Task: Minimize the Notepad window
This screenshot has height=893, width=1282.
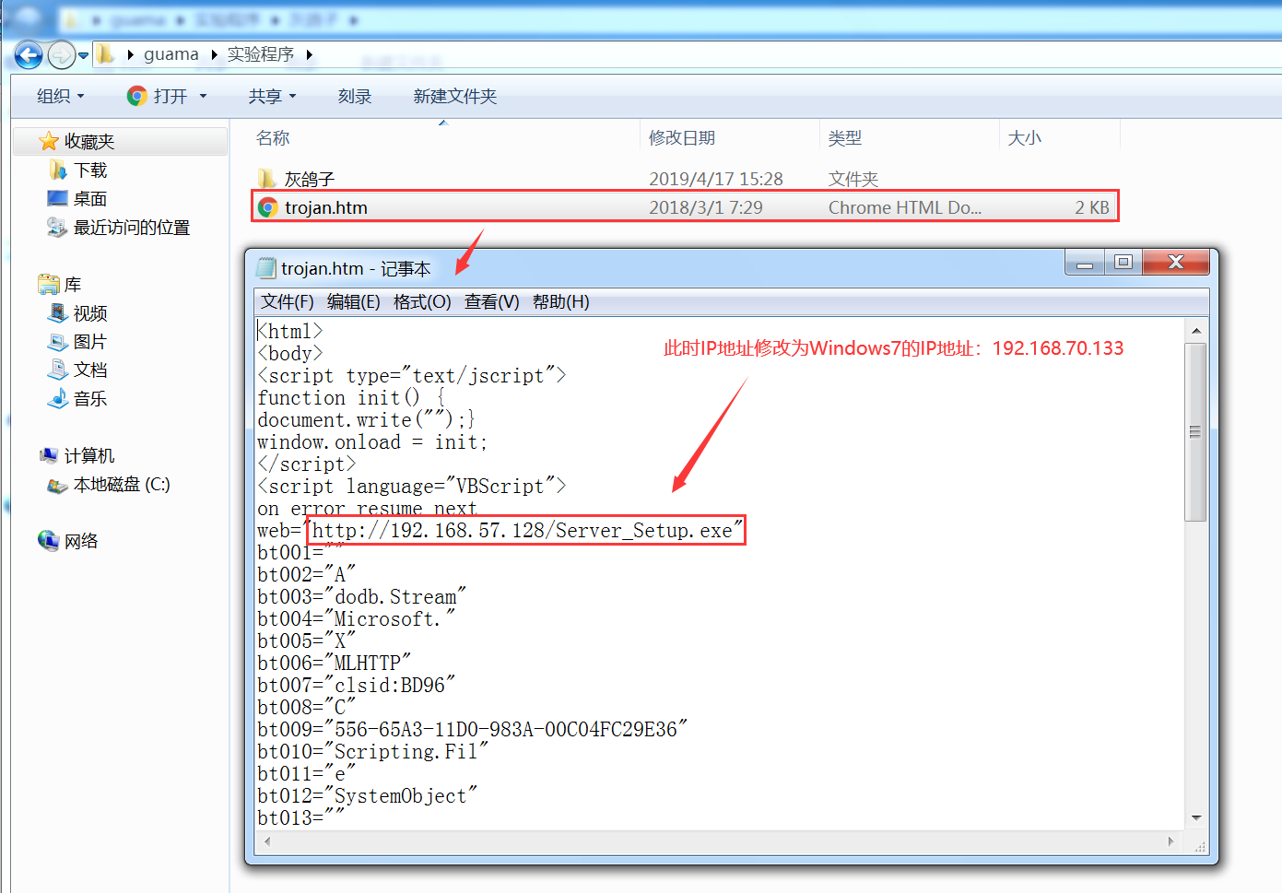Action: pos(1085,263)
